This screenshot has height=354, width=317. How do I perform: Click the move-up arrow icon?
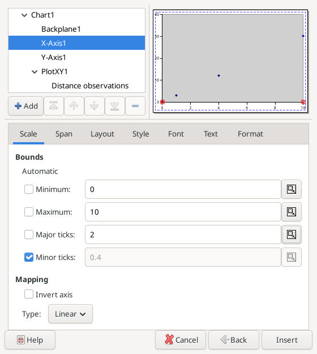[74, 106]
